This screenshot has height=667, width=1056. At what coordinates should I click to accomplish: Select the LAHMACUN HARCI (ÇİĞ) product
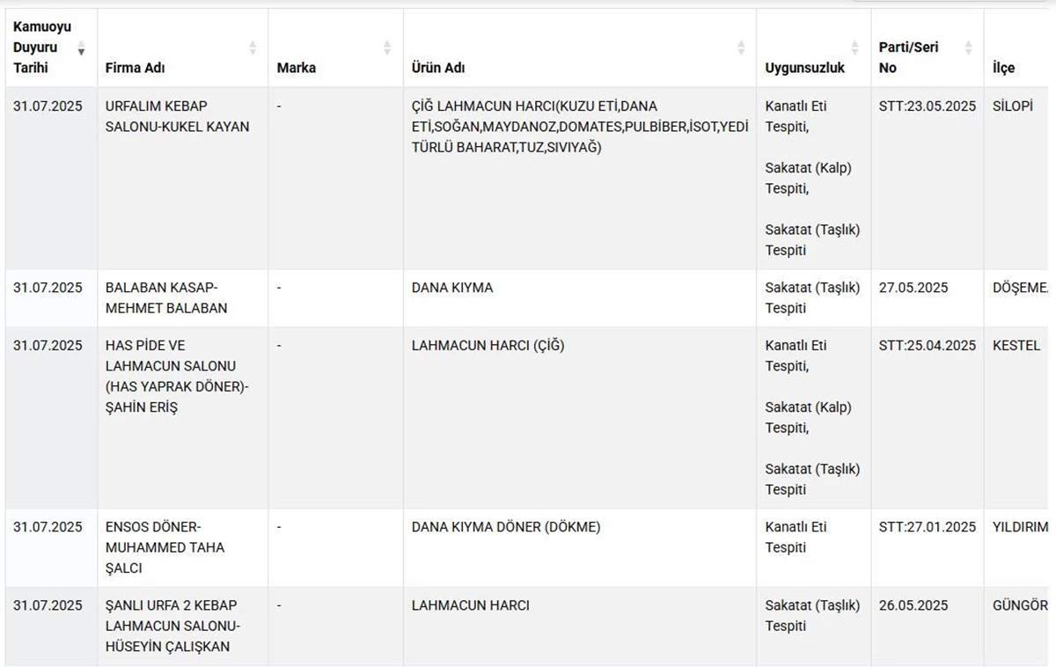point(488,346)
